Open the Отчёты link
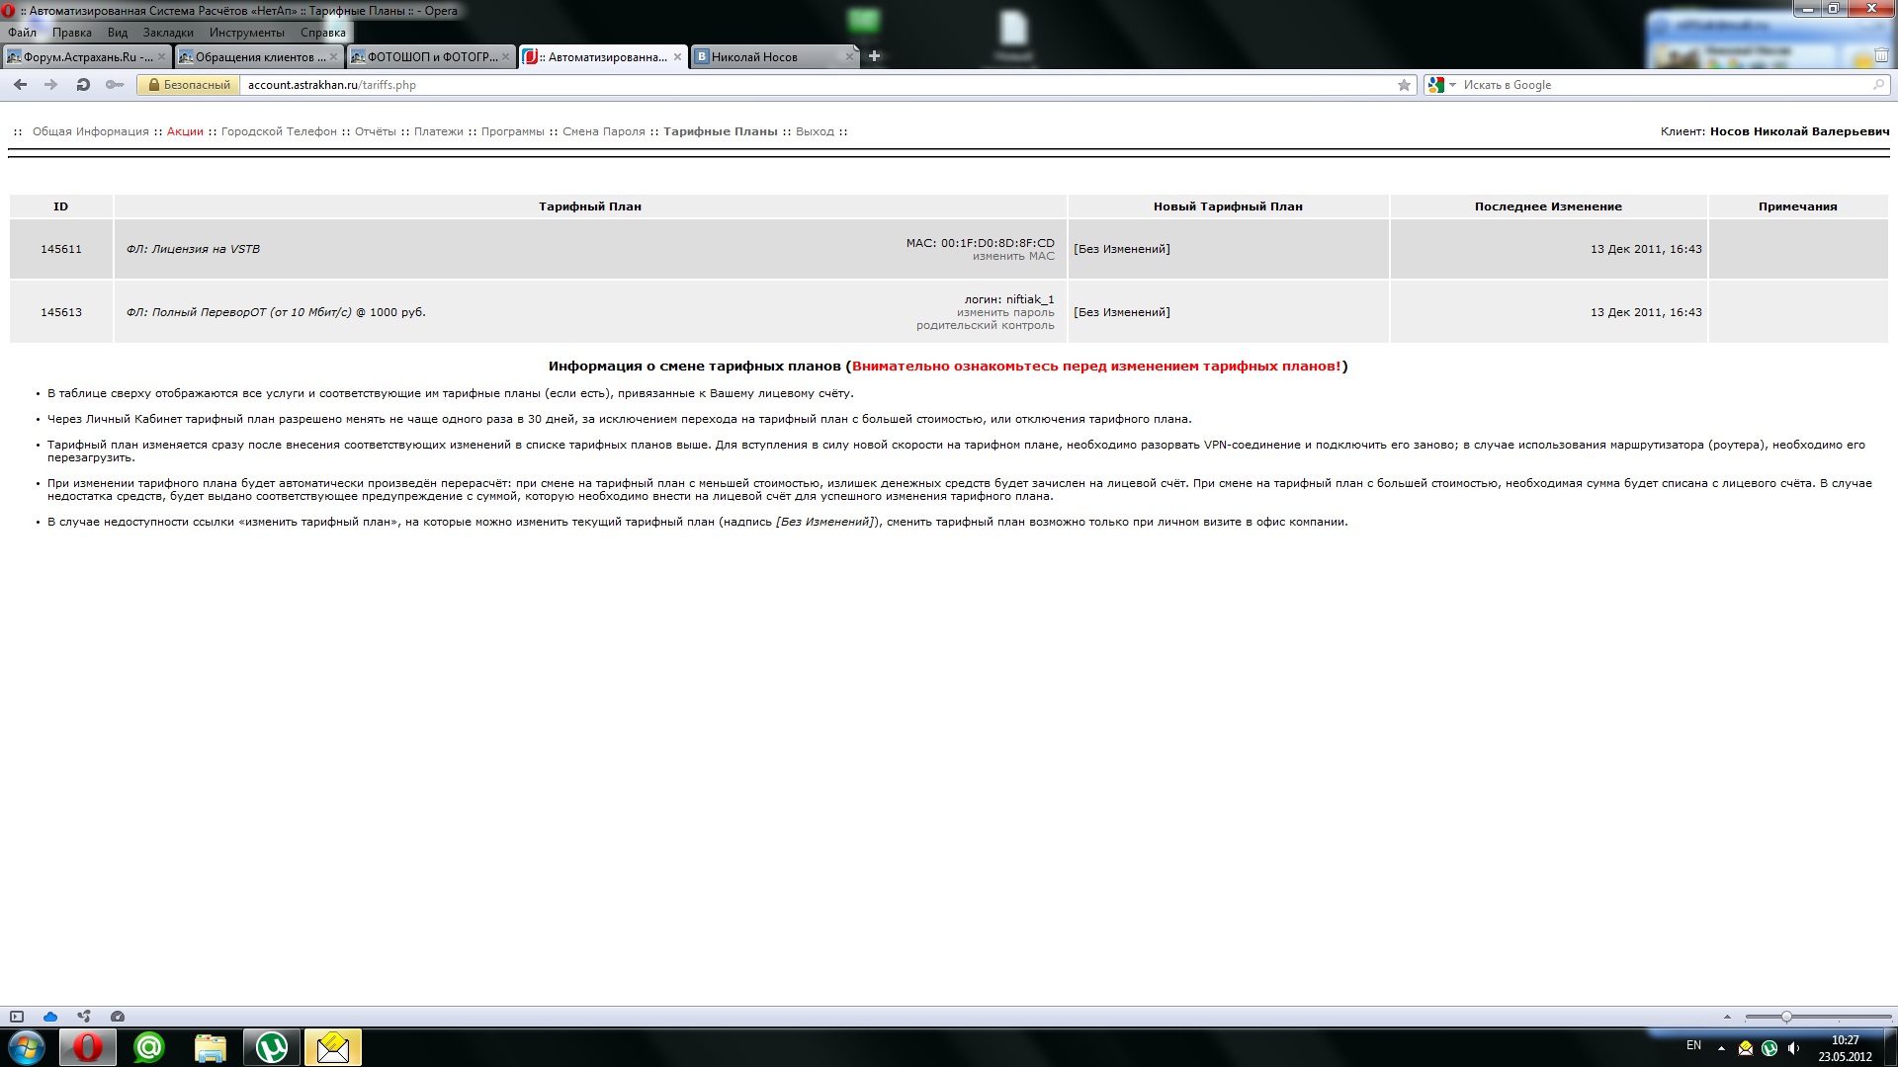Viewport: 1898px width, 1067px height. click(x=376, y=131)
